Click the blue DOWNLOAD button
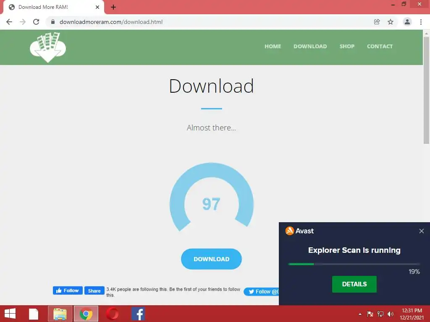Screen dimensions: 430x322 tap(212, 259)
